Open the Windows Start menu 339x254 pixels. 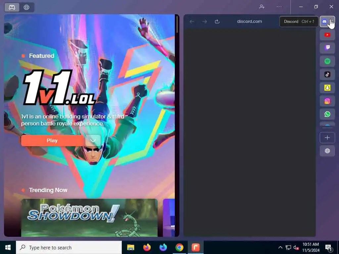[x=8, y=247]
